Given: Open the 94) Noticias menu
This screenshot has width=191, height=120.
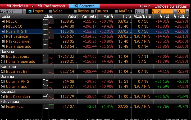Looking at the screenshot, I should (x=17, y=6).
